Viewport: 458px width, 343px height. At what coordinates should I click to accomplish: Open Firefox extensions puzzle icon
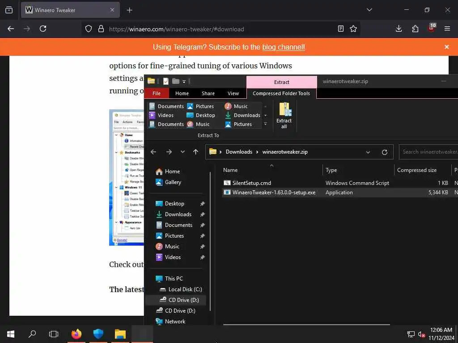415,29
